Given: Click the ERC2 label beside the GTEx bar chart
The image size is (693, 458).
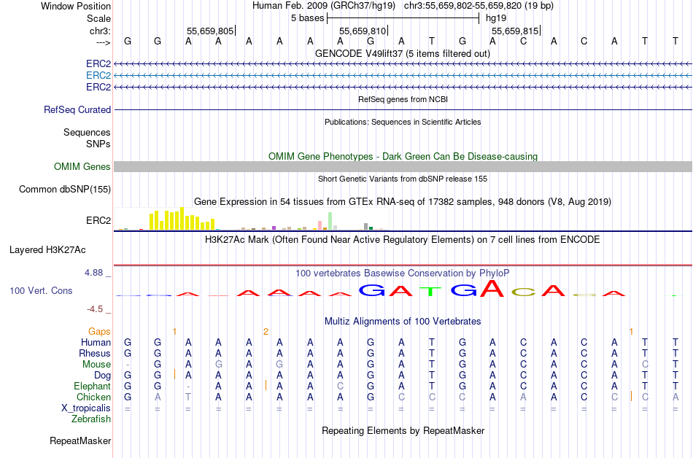Looking at the screenshot, I should point(98,220).
